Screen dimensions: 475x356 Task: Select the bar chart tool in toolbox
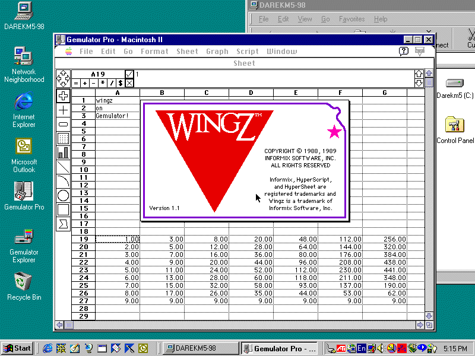click(63, 152)
